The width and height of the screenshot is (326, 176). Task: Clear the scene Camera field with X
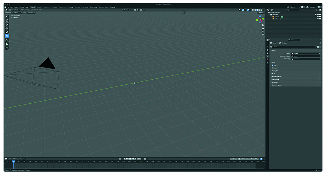(x=319, y=54)
